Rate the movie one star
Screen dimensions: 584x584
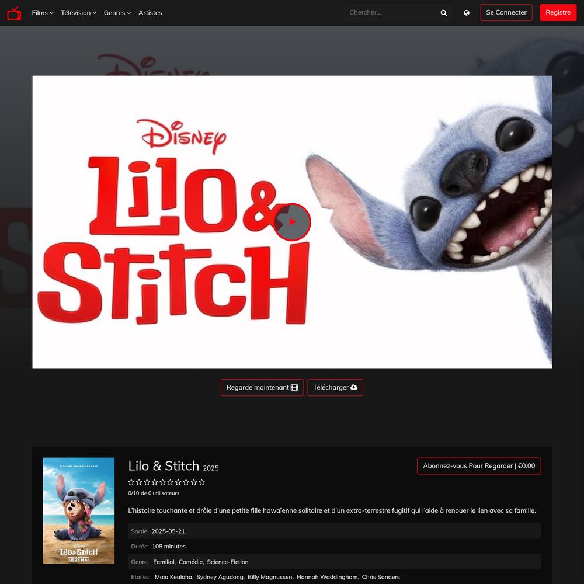point(131,482)
